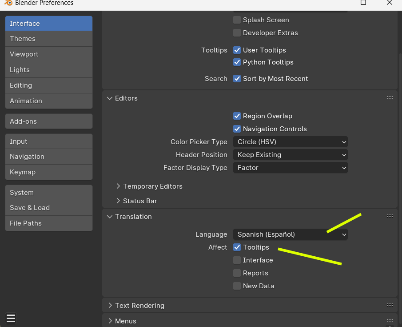Toggle the Region Overlap checkbox

coord(237,116)
